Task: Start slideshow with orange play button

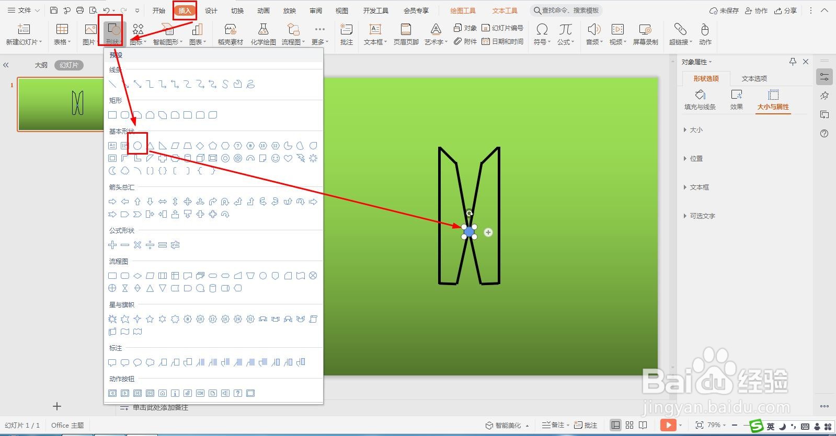Action: point(668,425)
